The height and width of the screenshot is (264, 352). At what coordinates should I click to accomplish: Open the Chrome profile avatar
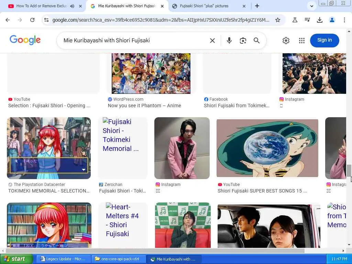[x=332, y=20]
